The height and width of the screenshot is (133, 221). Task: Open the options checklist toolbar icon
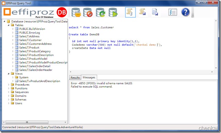tap(173, 12)
